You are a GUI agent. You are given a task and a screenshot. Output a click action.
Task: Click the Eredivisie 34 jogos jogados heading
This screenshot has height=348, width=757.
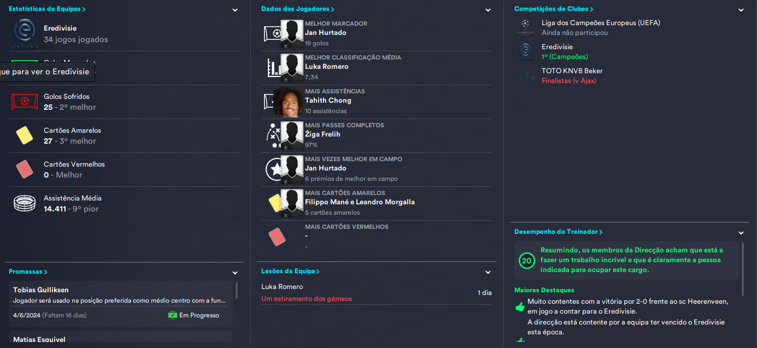coord(76,34)
